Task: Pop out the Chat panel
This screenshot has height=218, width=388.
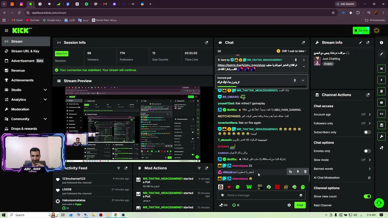Action: (x=303, y=43)
